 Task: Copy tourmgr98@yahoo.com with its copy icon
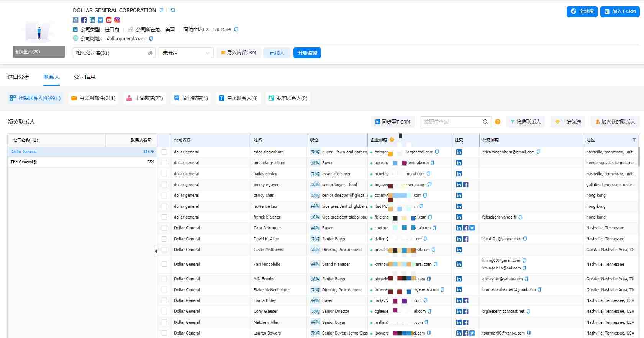click(529, 333)
